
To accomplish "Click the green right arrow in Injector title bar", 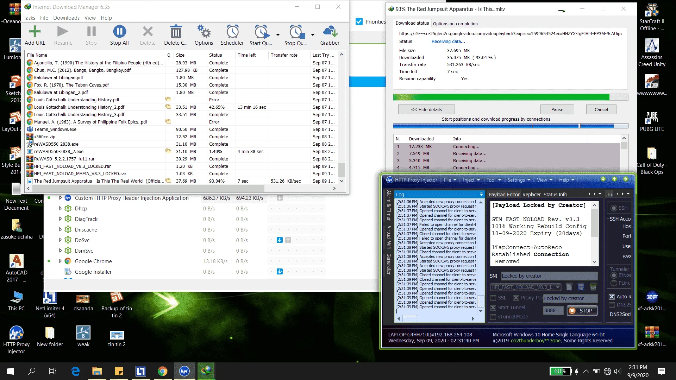I will tap(626, 179).
